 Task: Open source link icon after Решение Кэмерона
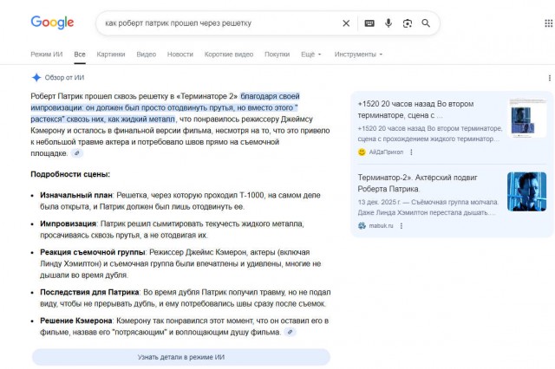pos(290,332)
